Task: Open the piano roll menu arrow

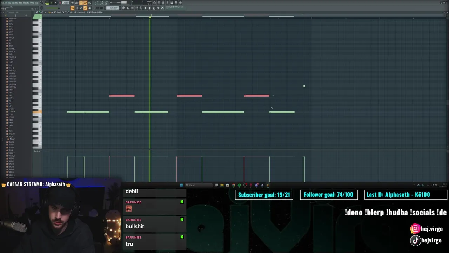Action: point(34,12)
